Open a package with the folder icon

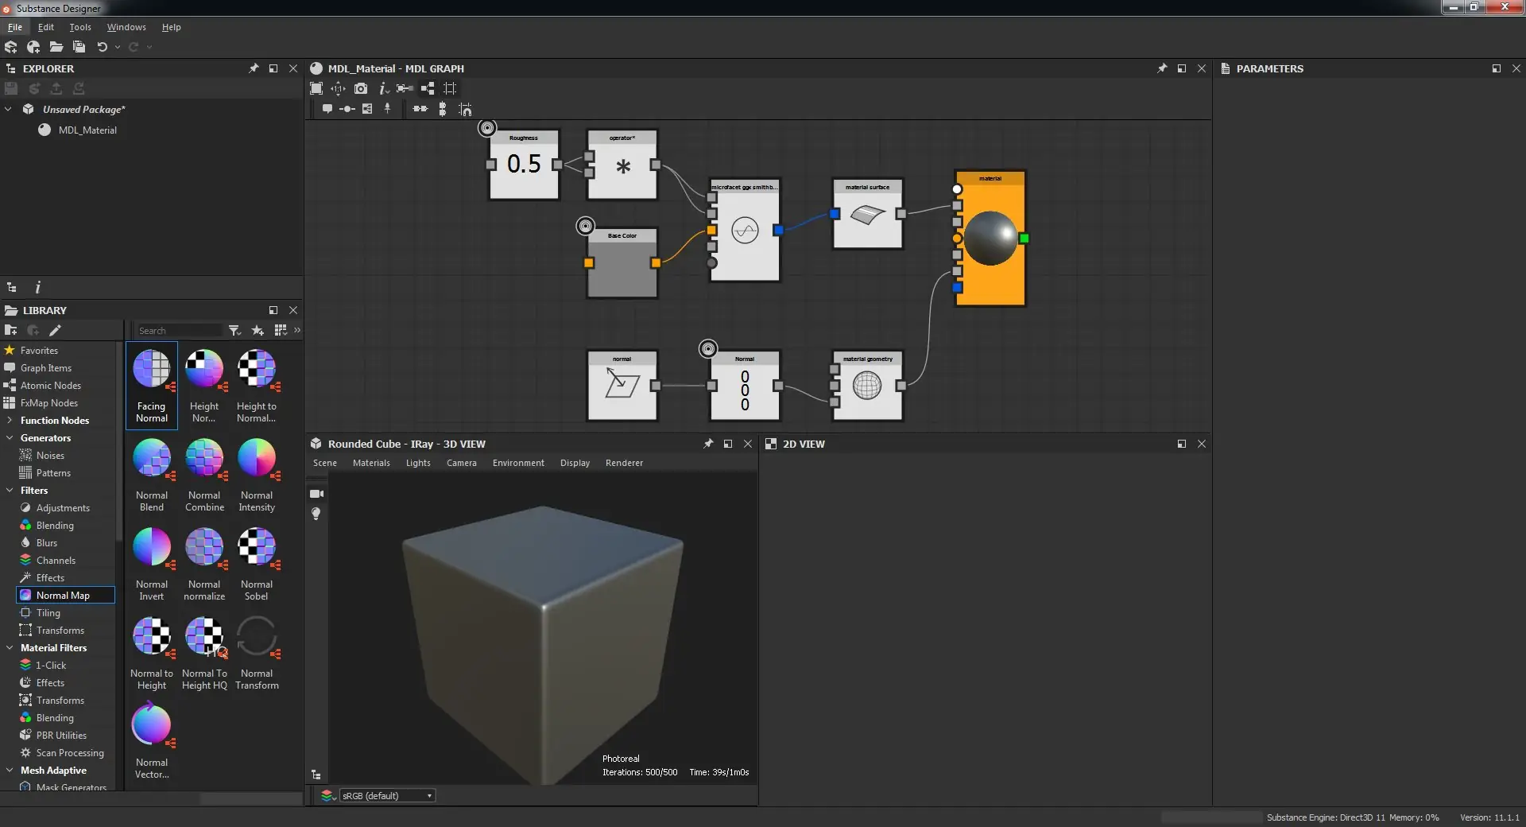[x=56, y=47]
